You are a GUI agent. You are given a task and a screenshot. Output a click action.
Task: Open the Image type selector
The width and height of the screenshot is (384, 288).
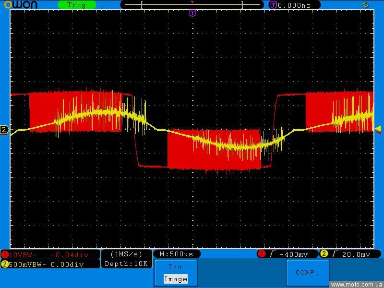pyautogui.click(x=175, y=279)
